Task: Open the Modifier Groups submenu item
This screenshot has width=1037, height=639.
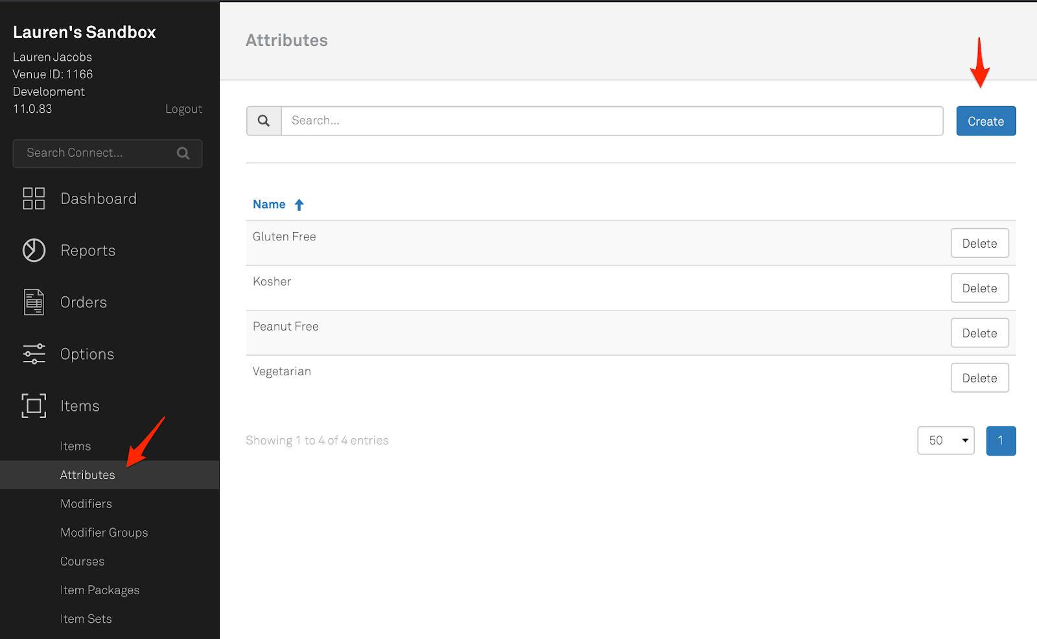Action: point(104,533)
